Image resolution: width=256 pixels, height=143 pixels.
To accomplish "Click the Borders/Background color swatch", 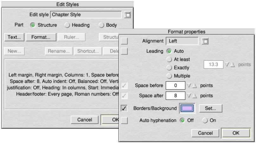I will click(x=188, y=108).
